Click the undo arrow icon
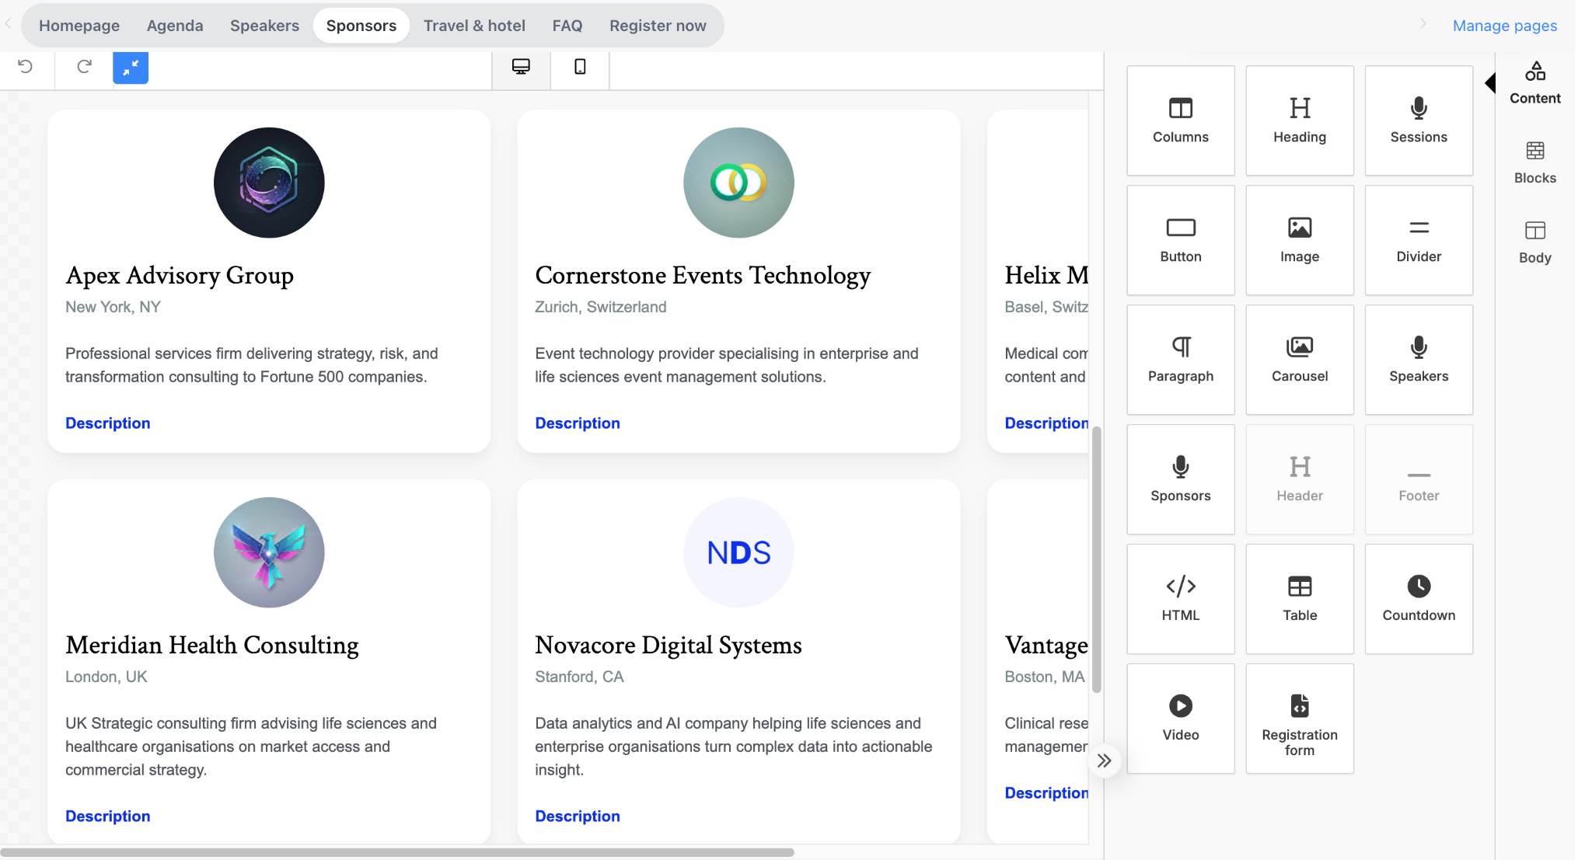This screenshot has height=860, width=1592. (26, 67)
